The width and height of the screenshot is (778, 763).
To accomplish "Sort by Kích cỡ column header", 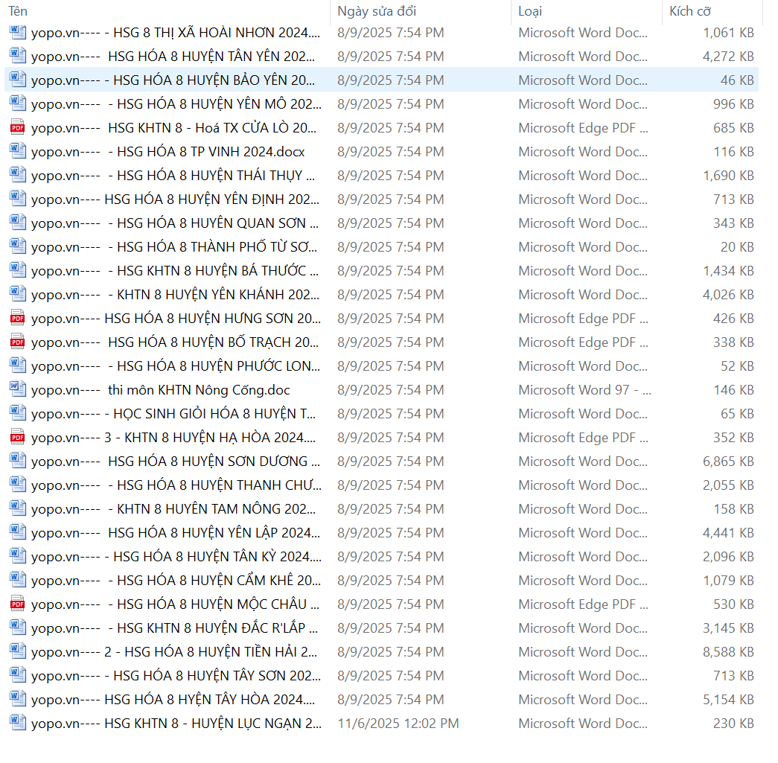I will 690,11.
